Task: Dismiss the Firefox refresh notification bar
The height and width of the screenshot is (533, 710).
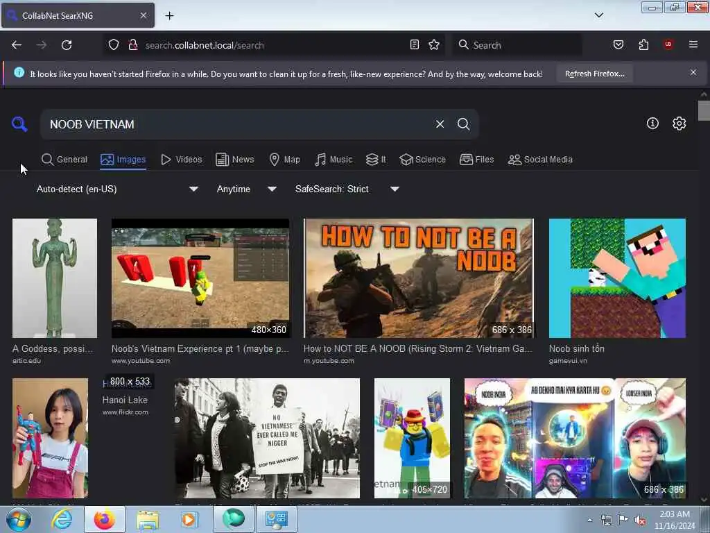Action: tap(693, 72)
